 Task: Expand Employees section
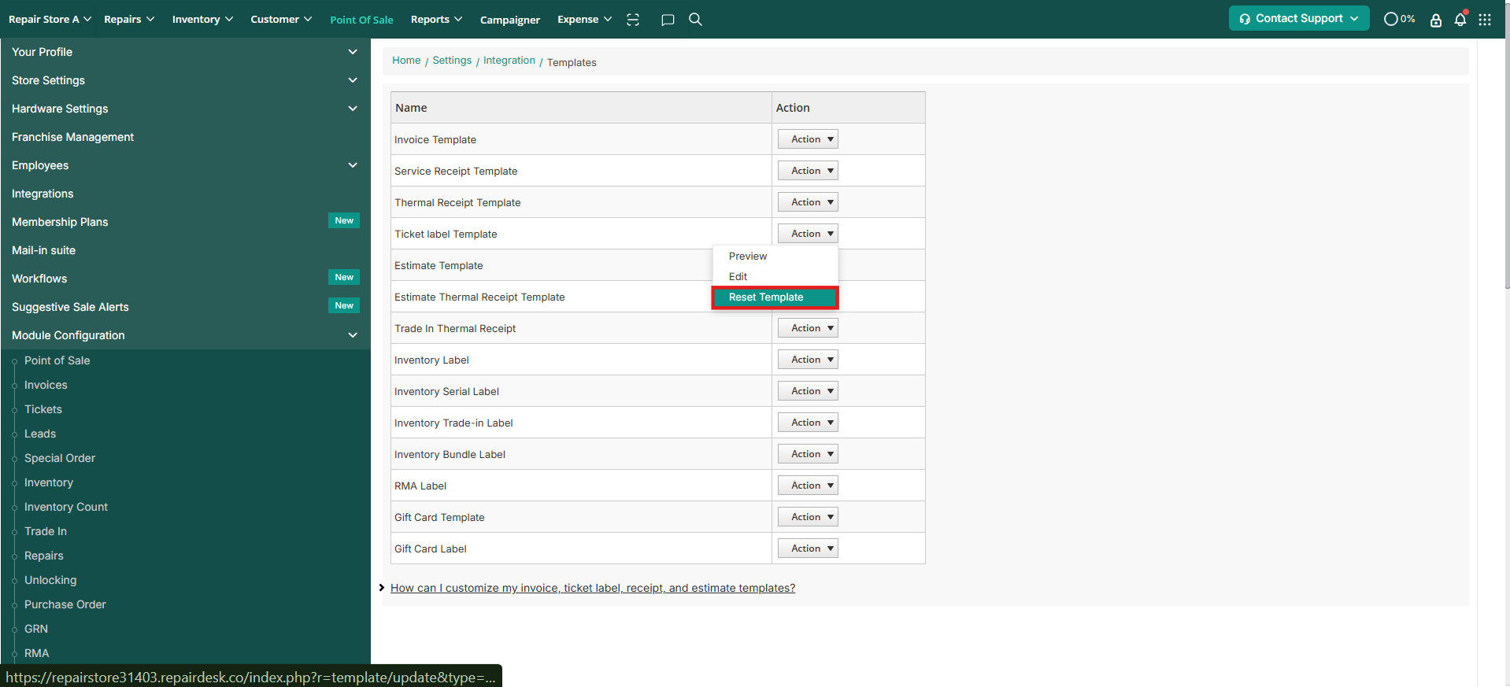click(x=185, y=165)
